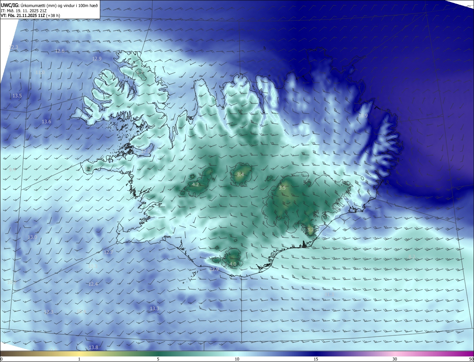Select the valid time 'VT: Fös. 21.11.2025 11Z'
The width and height of the screenshot is (474, 362).
coord(24,16)
